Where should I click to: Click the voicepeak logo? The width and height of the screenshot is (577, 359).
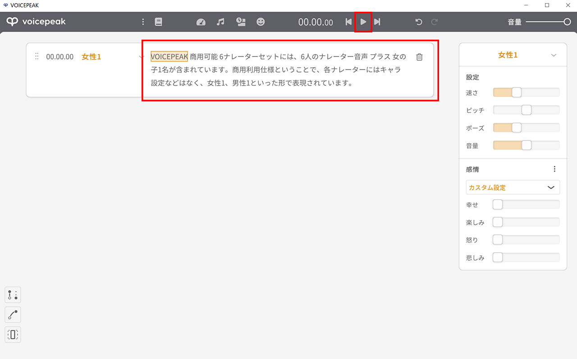tap(36, 22)
